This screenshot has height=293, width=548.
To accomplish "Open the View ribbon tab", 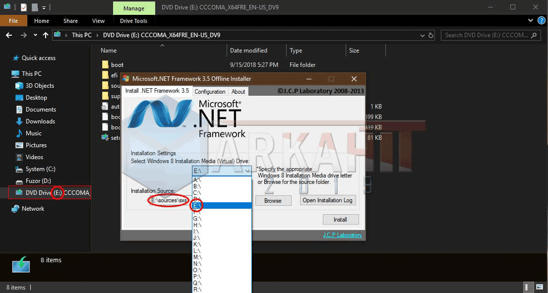I will (98, 21).
